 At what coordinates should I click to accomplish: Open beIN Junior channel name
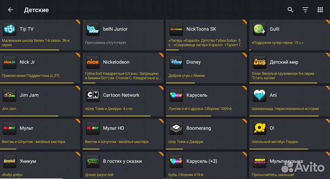[115, 29]
